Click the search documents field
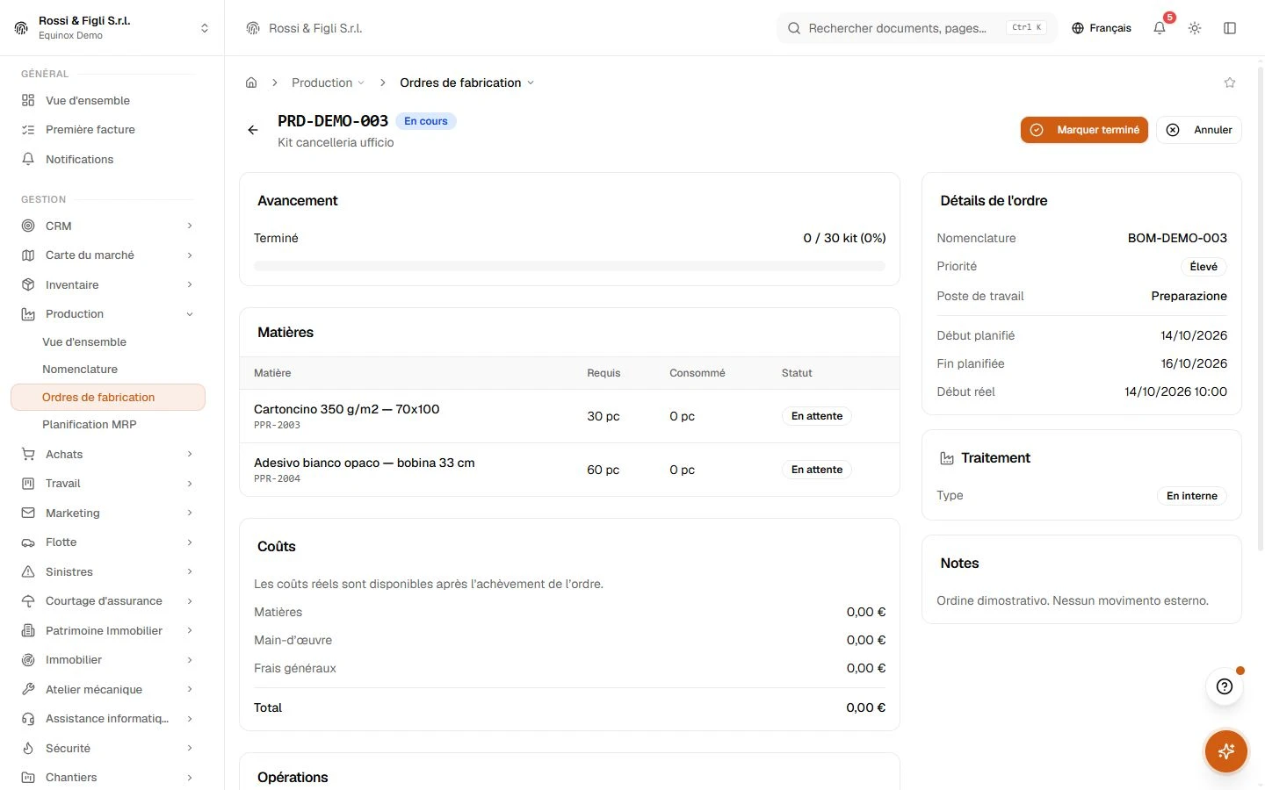This screenshot has width=1265, height=790. [x=915, y=28]
